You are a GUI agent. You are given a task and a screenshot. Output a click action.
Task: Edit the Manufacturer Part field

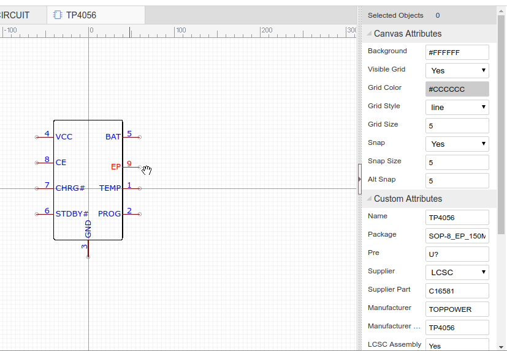point(457,328)
